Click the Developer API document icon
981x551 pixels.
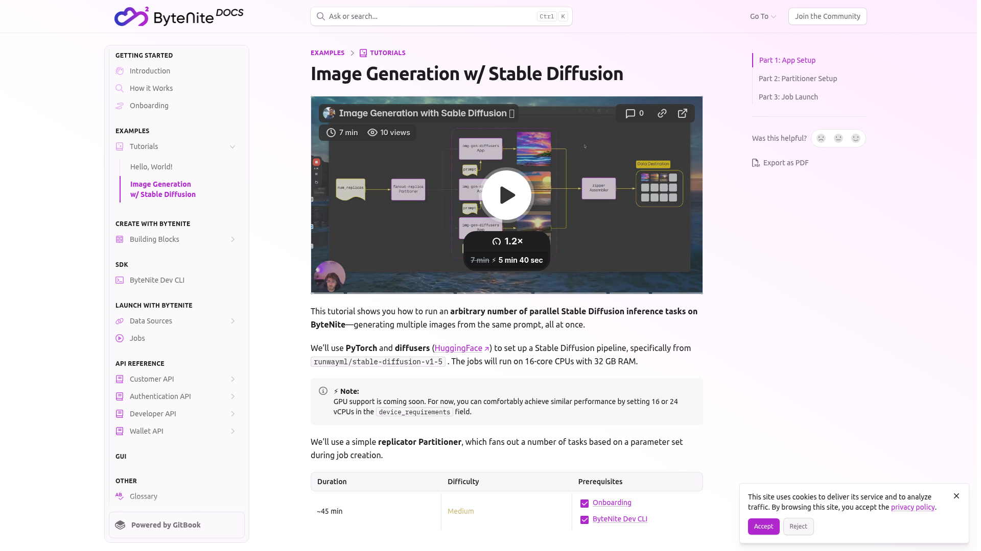point(120,414)
